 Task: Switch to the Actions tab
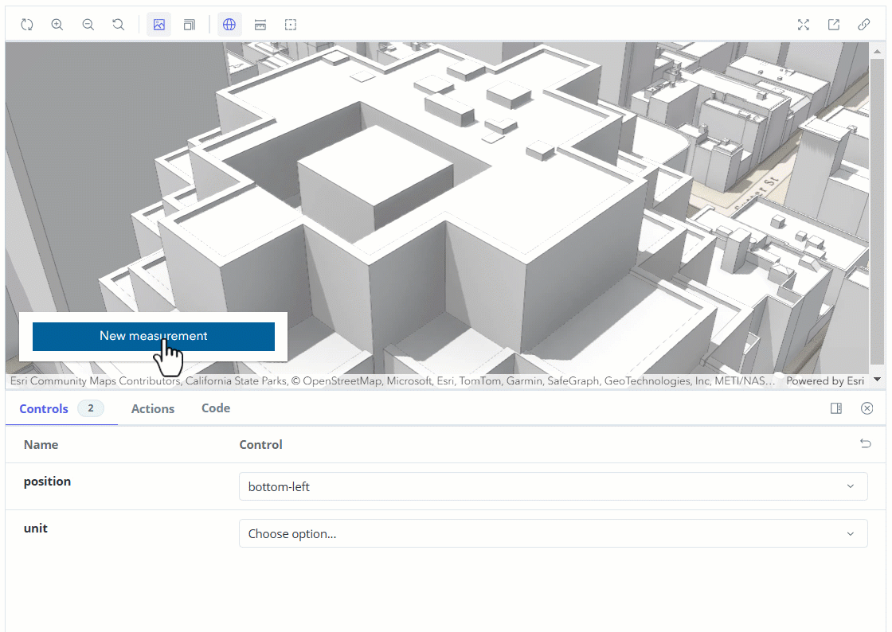pyautogui.click(x=153, y=408)
